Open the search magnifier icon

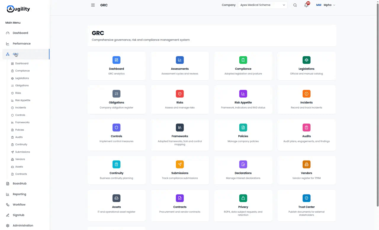(x=295, y=5)
